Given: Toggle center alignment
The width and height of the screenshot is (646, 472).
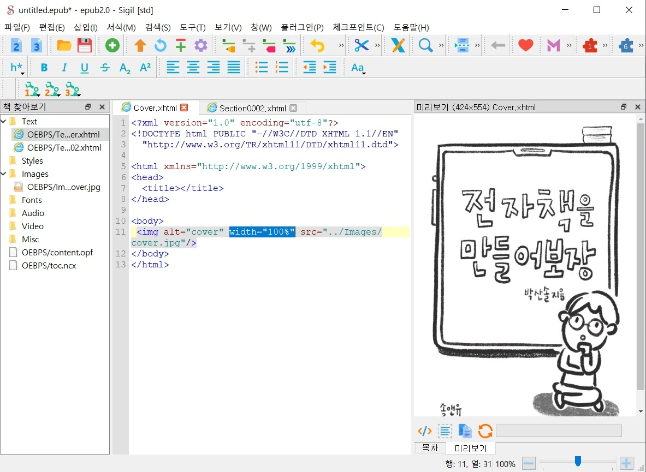Looking at the screenshot, I should click(193, 67).
